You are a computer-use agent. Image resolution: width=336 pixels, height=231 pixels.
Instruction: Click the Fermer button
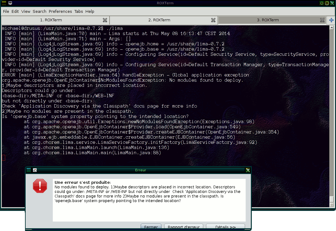click(151, 227)
